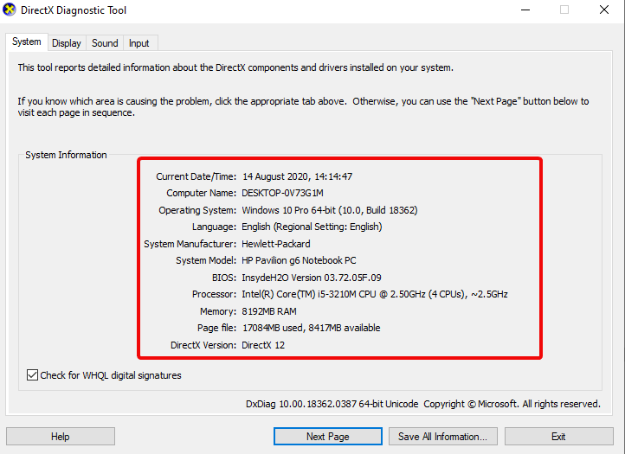Click the DirectX Diagnostic Tool title icon

pos(9,10)
